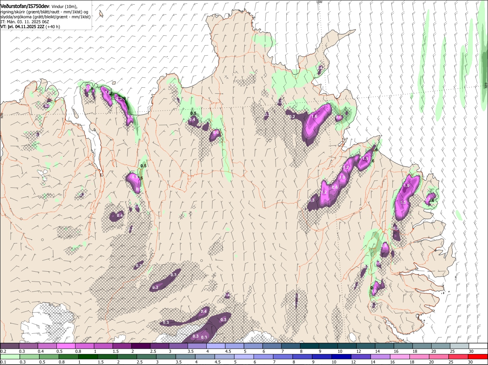The width and height of the screenshot is (488, 365).
Task: Pick the lavender 4 swatch in the snow legend row
Action: coord(216,346)
